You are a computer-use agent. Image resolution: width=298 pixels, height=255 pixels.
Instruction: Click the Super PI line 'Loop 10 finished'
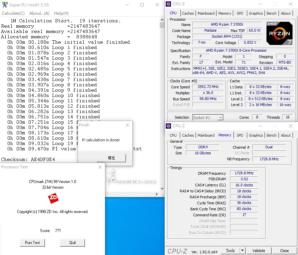point(76,96)
